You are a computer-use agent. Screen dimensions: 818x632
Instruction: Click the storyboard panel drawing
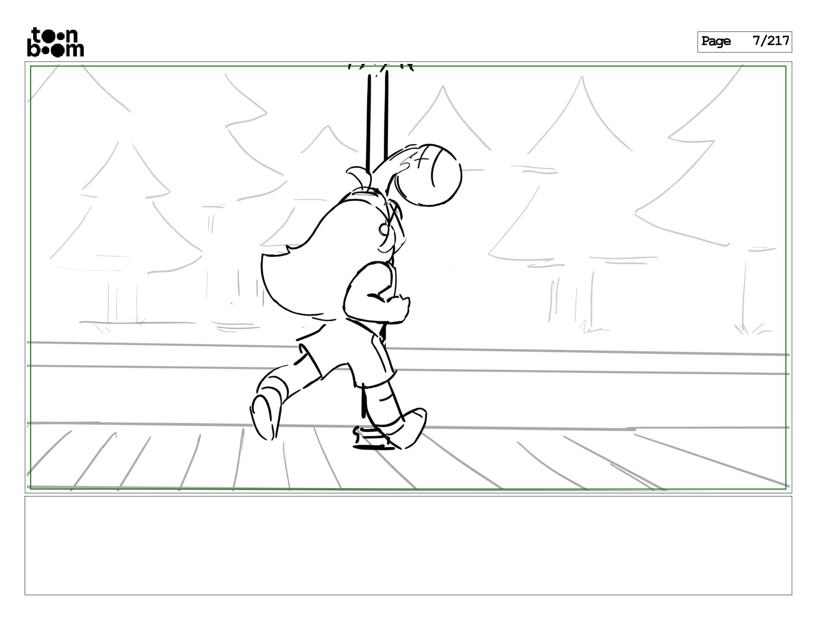[x=409, y=277]
